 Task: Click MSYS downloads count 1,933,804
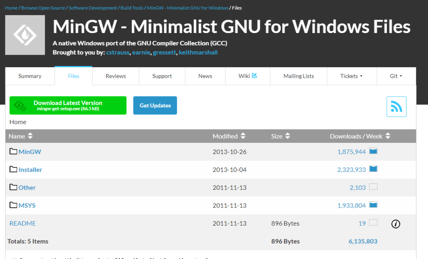352,206
